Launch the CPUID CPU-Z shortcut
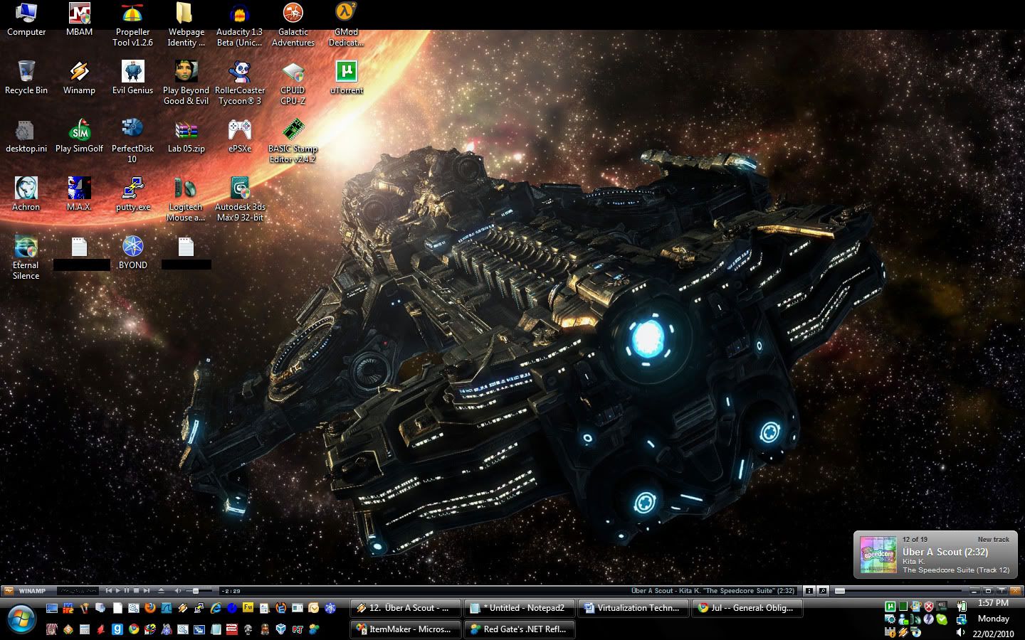 click(293, 82)
